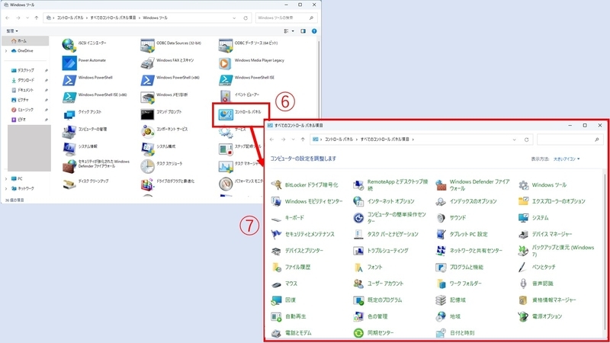Select コントロール パネル in Windows ツール
Image resolution: width=610 pixels, height=343 pixels.
[240, 113]
